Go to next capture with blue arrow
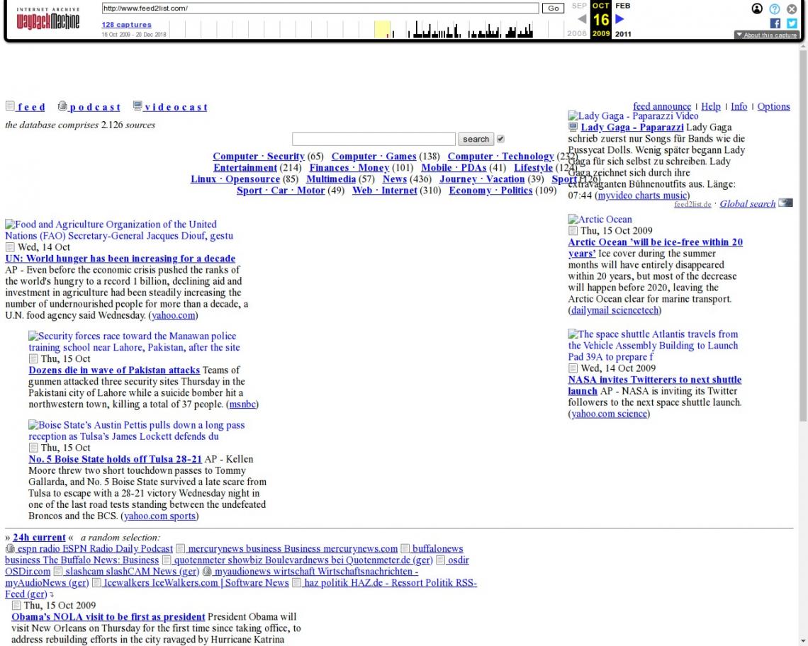The height and width of the screenshot is (646, 808). (x=620, y=19)
